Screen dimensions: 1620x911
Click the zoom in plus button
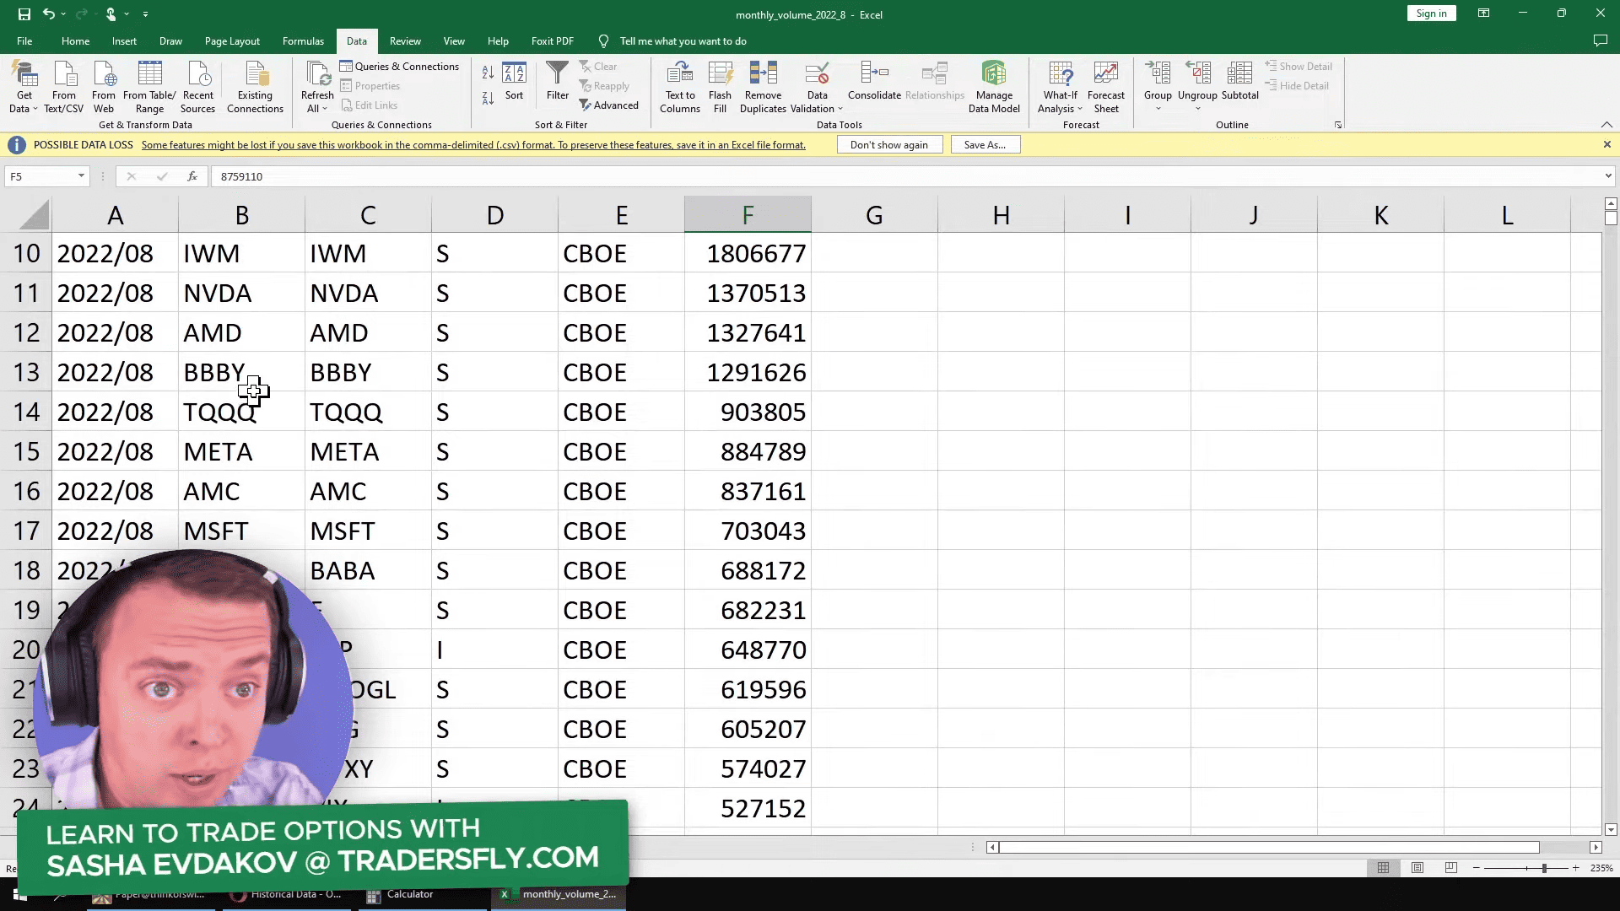click(x=1575, y=868)
